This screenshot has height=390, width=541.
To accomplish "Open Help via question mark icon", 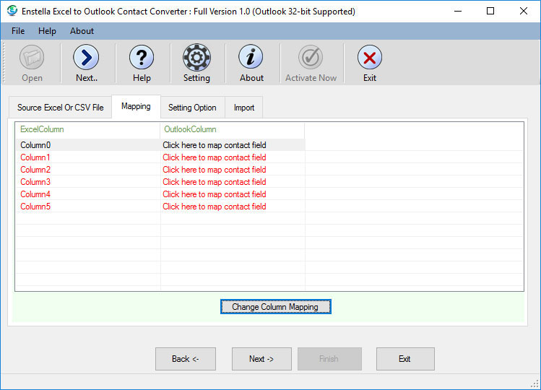I will (x=142, y=58).
